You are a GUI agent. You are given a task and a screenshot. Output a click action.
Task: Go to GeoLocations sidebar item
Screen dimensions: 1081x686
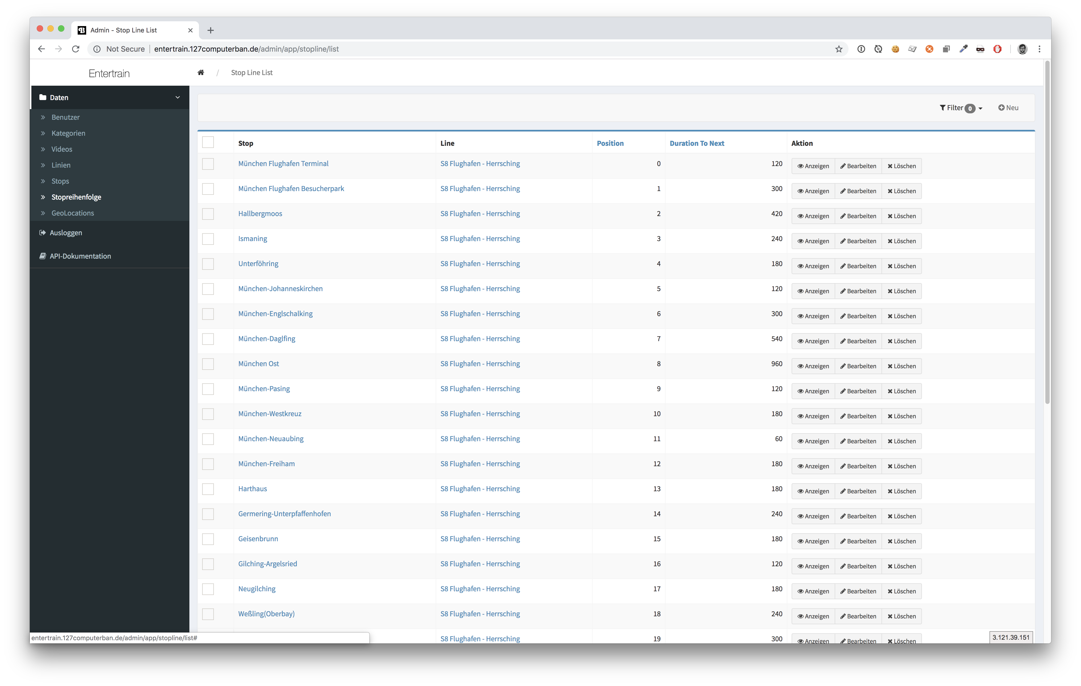[73, 213]
